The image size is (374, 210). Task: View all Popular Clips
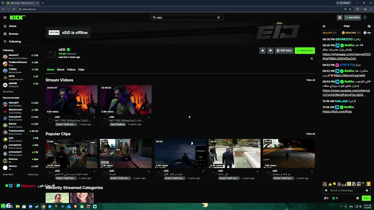(311, 134)
